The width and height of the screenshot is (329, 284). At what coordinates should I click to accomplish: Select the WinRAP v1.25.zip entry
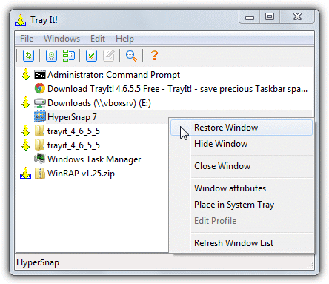[x=81, y=174]
